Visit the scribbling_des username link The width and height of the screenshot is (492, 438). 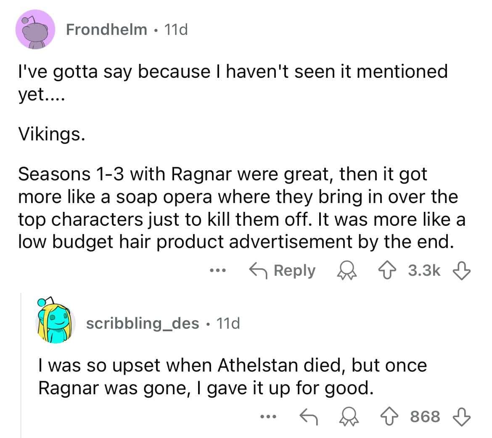142,323
